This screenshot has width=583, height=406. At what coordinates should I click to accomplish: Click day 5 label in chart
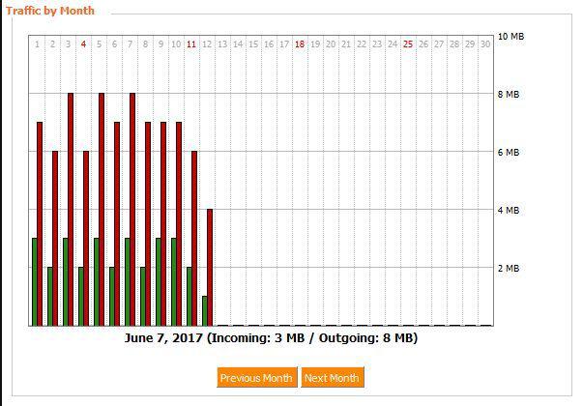99,44
